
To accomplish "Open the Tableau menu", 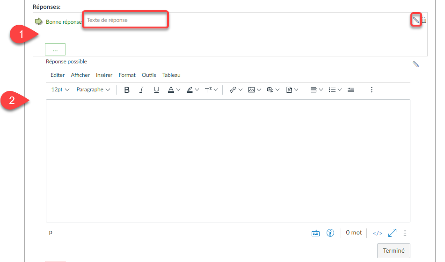I will click(x=171, y=75).
